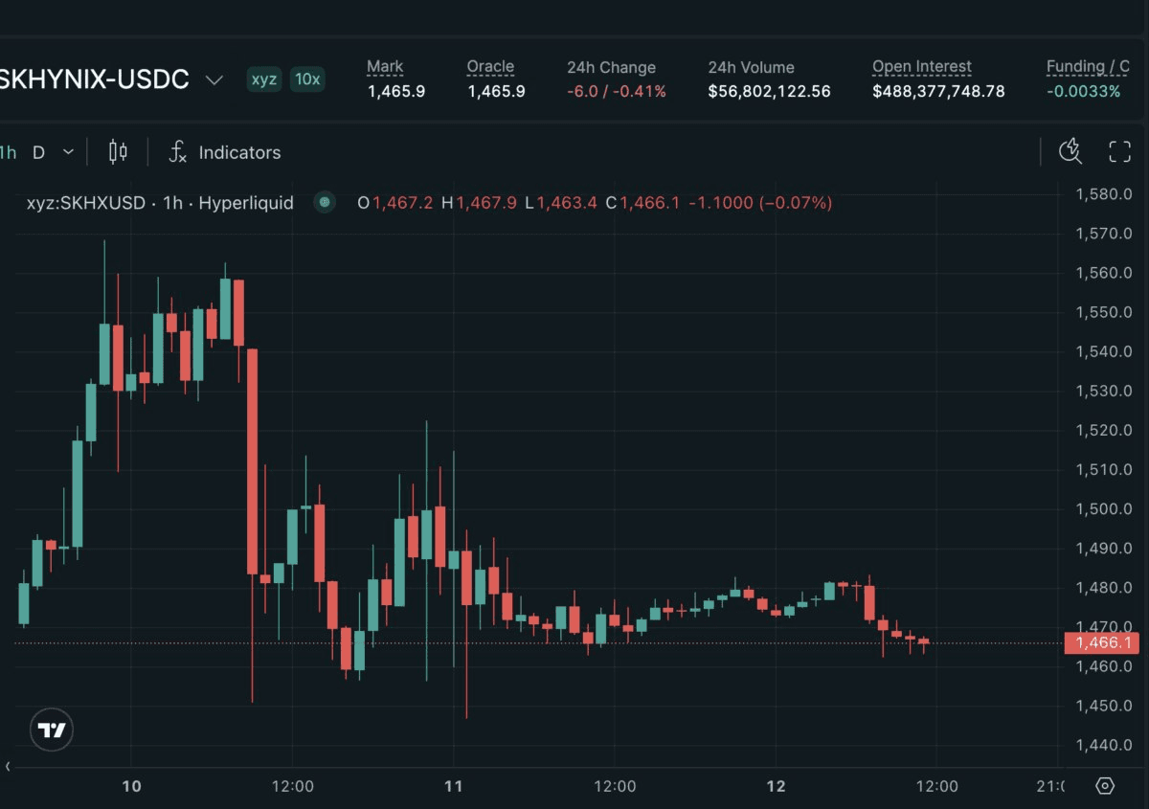The width and height of the screenshot is (1149, 809).
Task: Open the fx Indicators icon
Action: click(x=177, y=151)
